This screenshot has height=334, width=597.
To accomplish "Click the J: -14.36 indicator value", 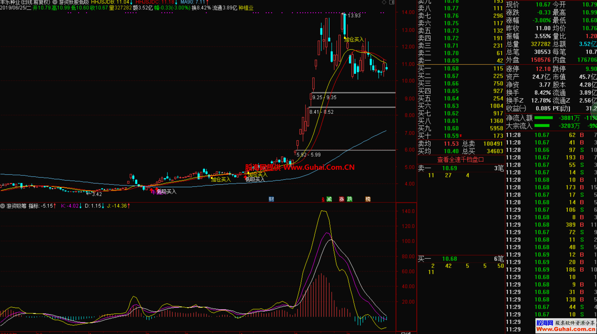I will 119,206.
